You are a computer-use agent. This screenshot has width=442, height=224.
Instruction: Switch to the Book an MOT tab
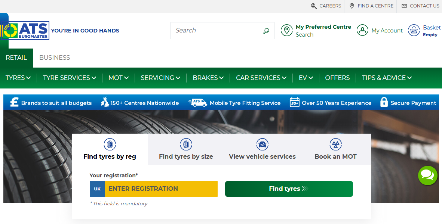[335, 149]
